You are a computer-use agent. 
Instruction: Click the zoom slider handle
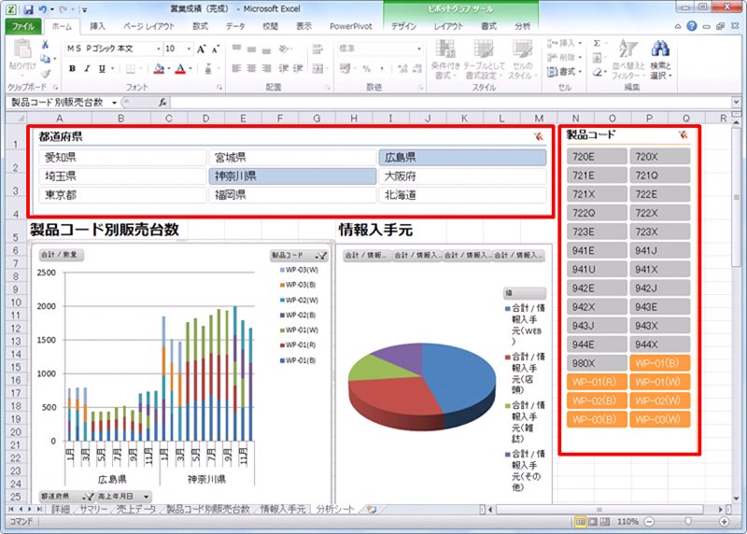(x=687, y=522)
